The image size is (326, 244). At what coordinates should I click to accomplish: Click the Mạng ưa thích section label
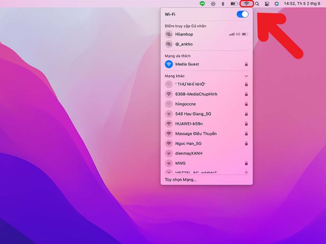(178, 56)
